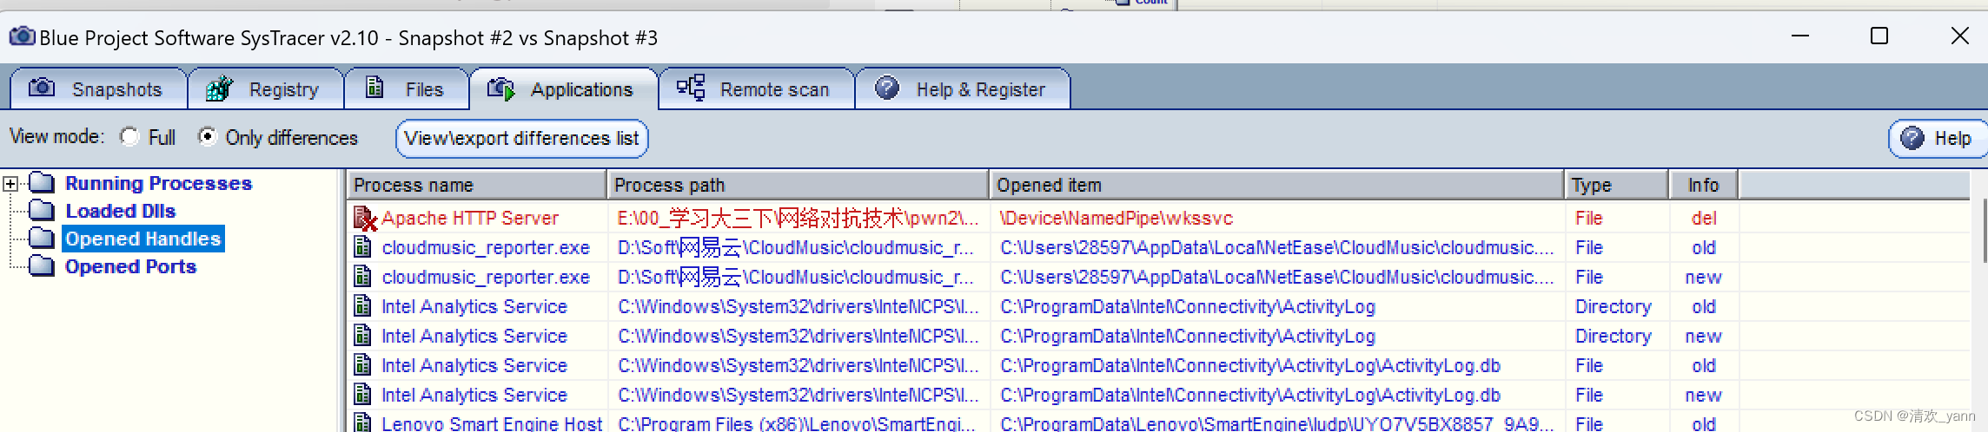
Task: Click \Device\NamedPipe\wkssvc opened item
Action: click(1117, 219)
